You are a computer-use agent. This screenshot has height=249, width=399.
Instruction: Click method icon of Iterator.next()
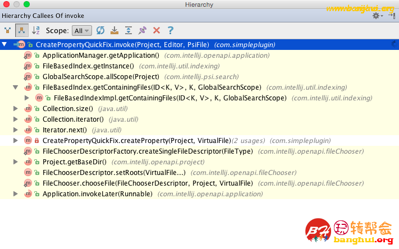coord(27,130)
